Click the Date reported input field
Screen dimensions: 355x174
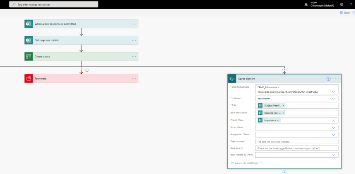[297, 142]
